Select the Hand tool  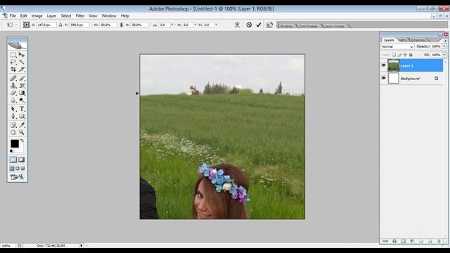tap(13, 132)
